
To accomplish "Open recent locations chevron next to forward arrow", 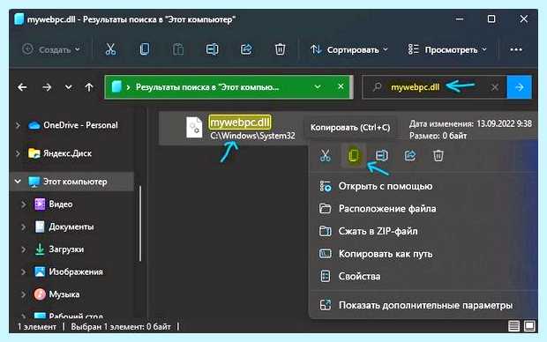I will 69,86.
